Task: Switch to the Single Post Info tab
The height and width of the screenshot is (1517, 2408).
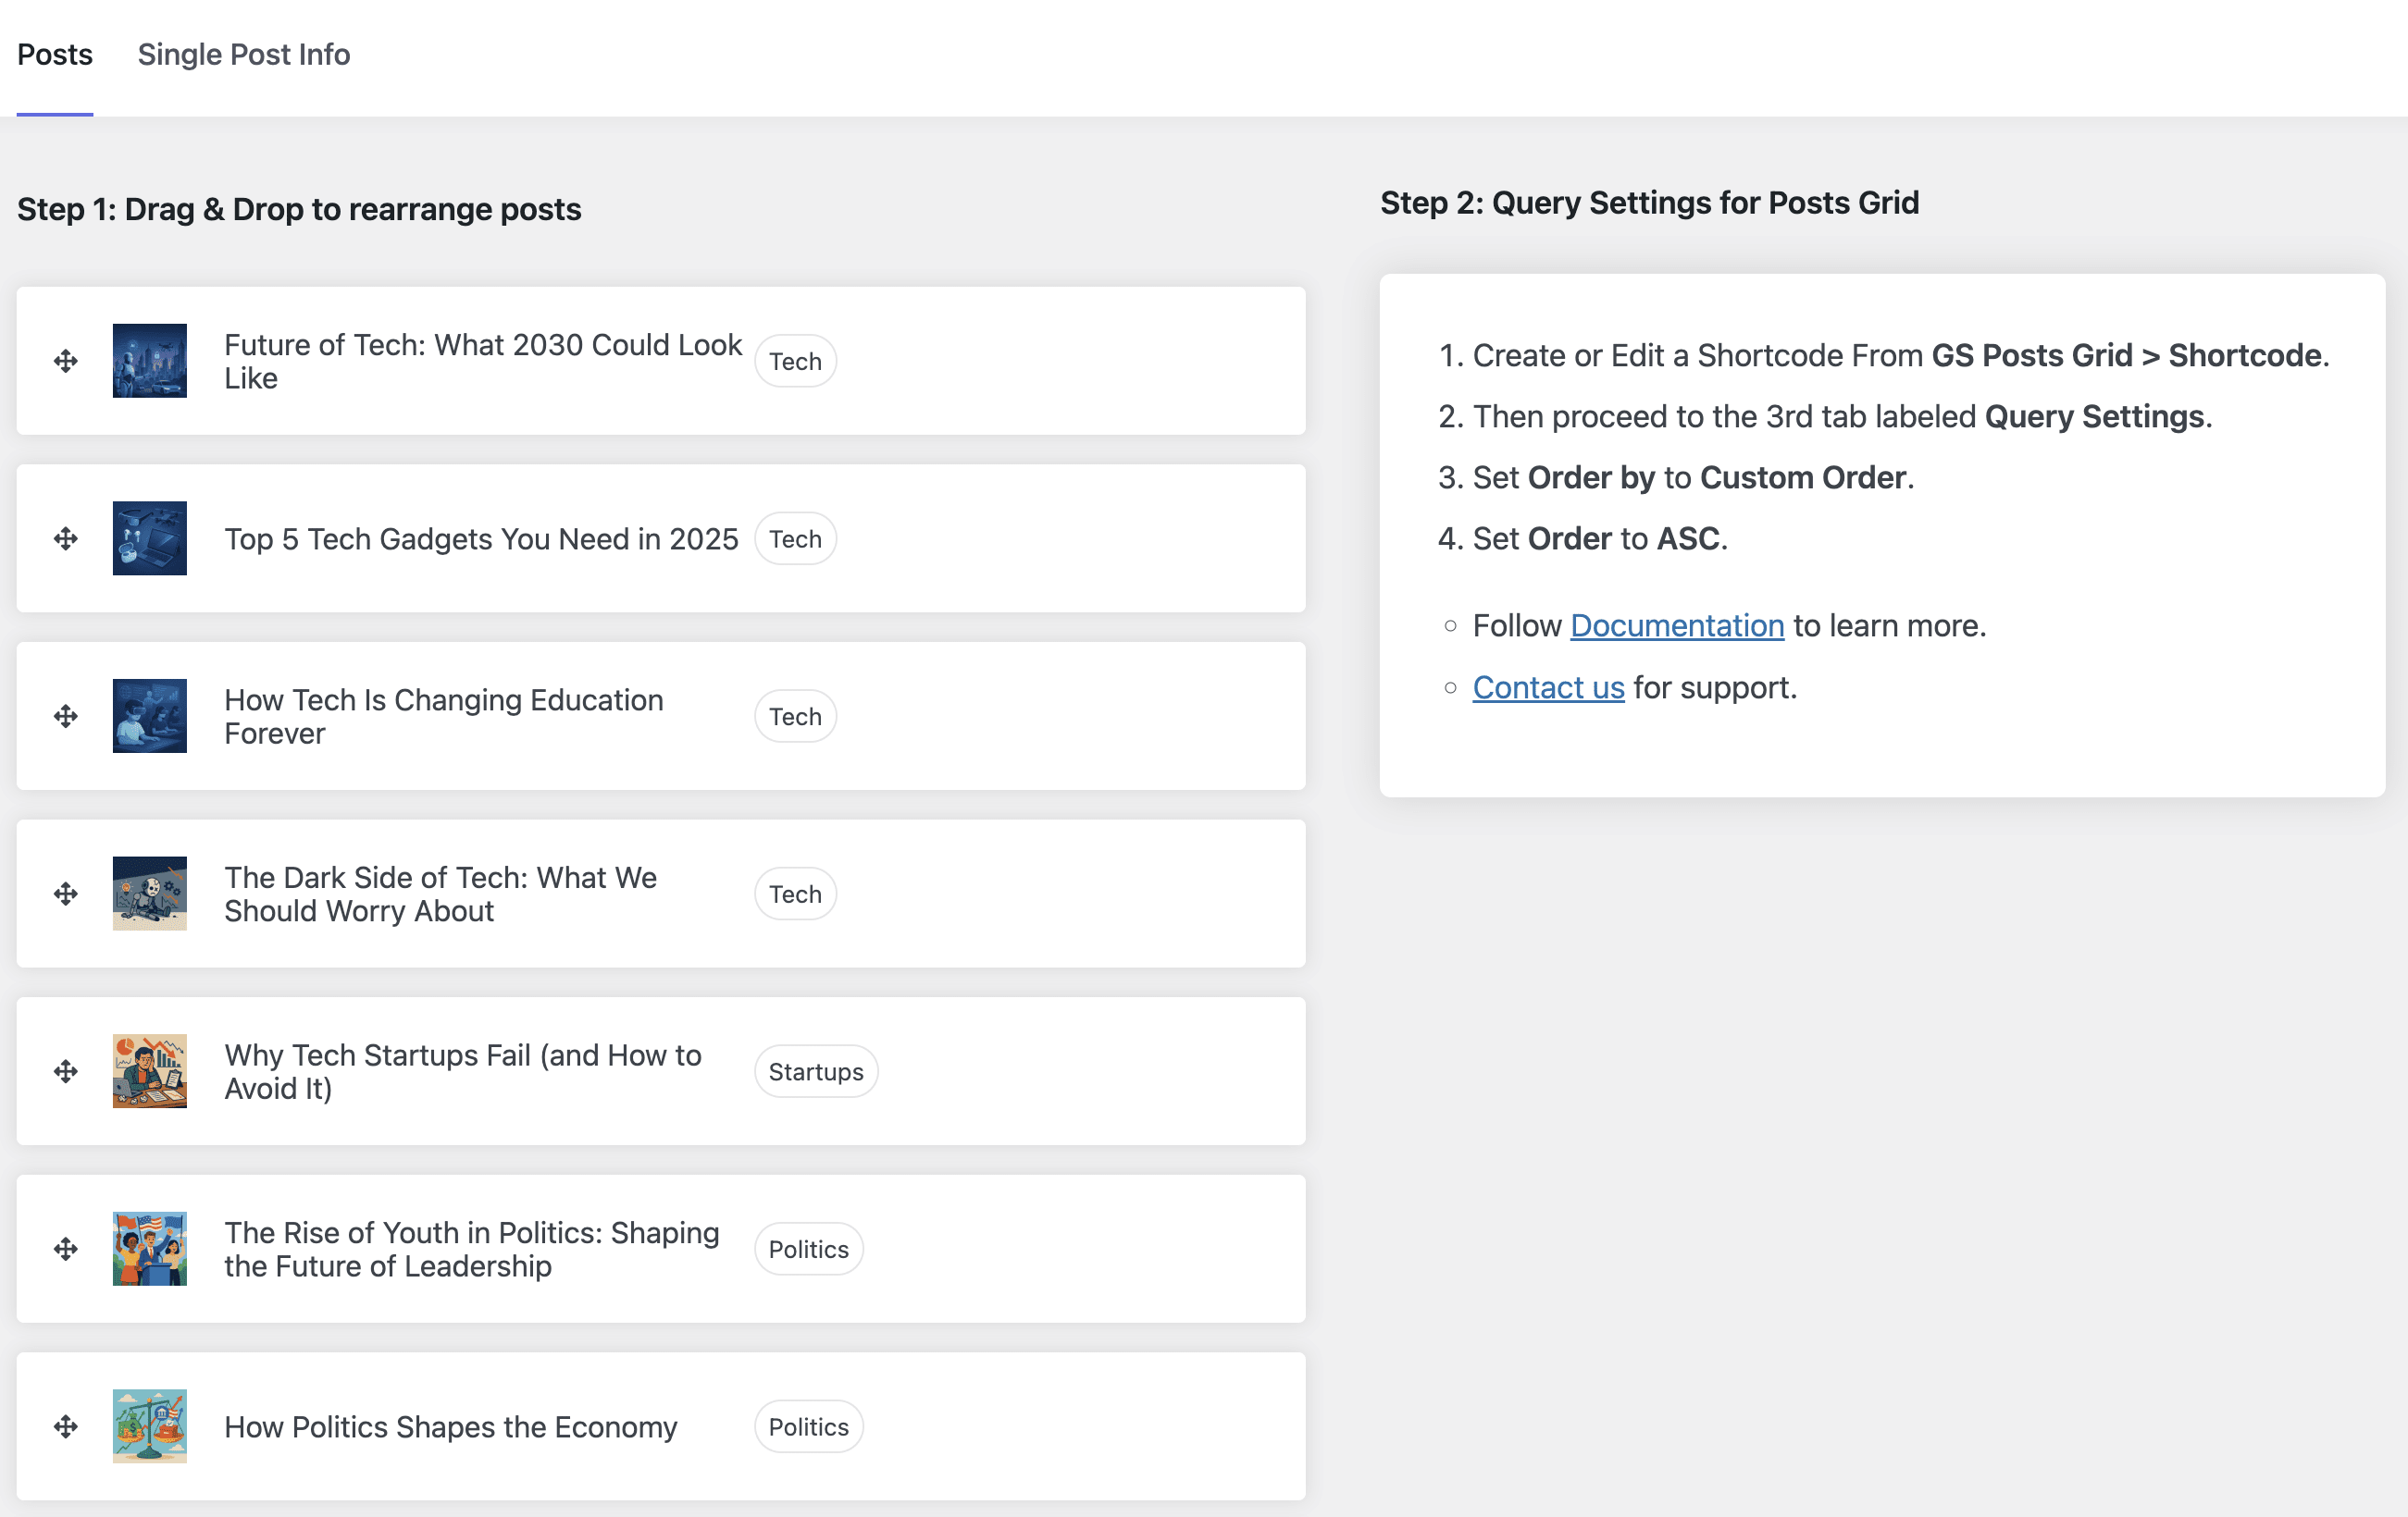Action: pyautogui.click(x=243, y=55)
